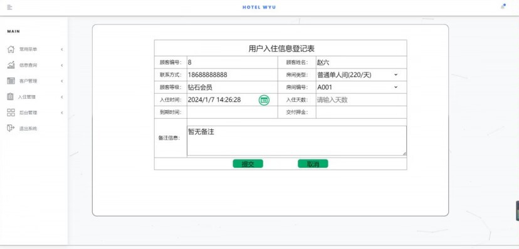Click the calendar icon for 客户管理

(11, 81)
